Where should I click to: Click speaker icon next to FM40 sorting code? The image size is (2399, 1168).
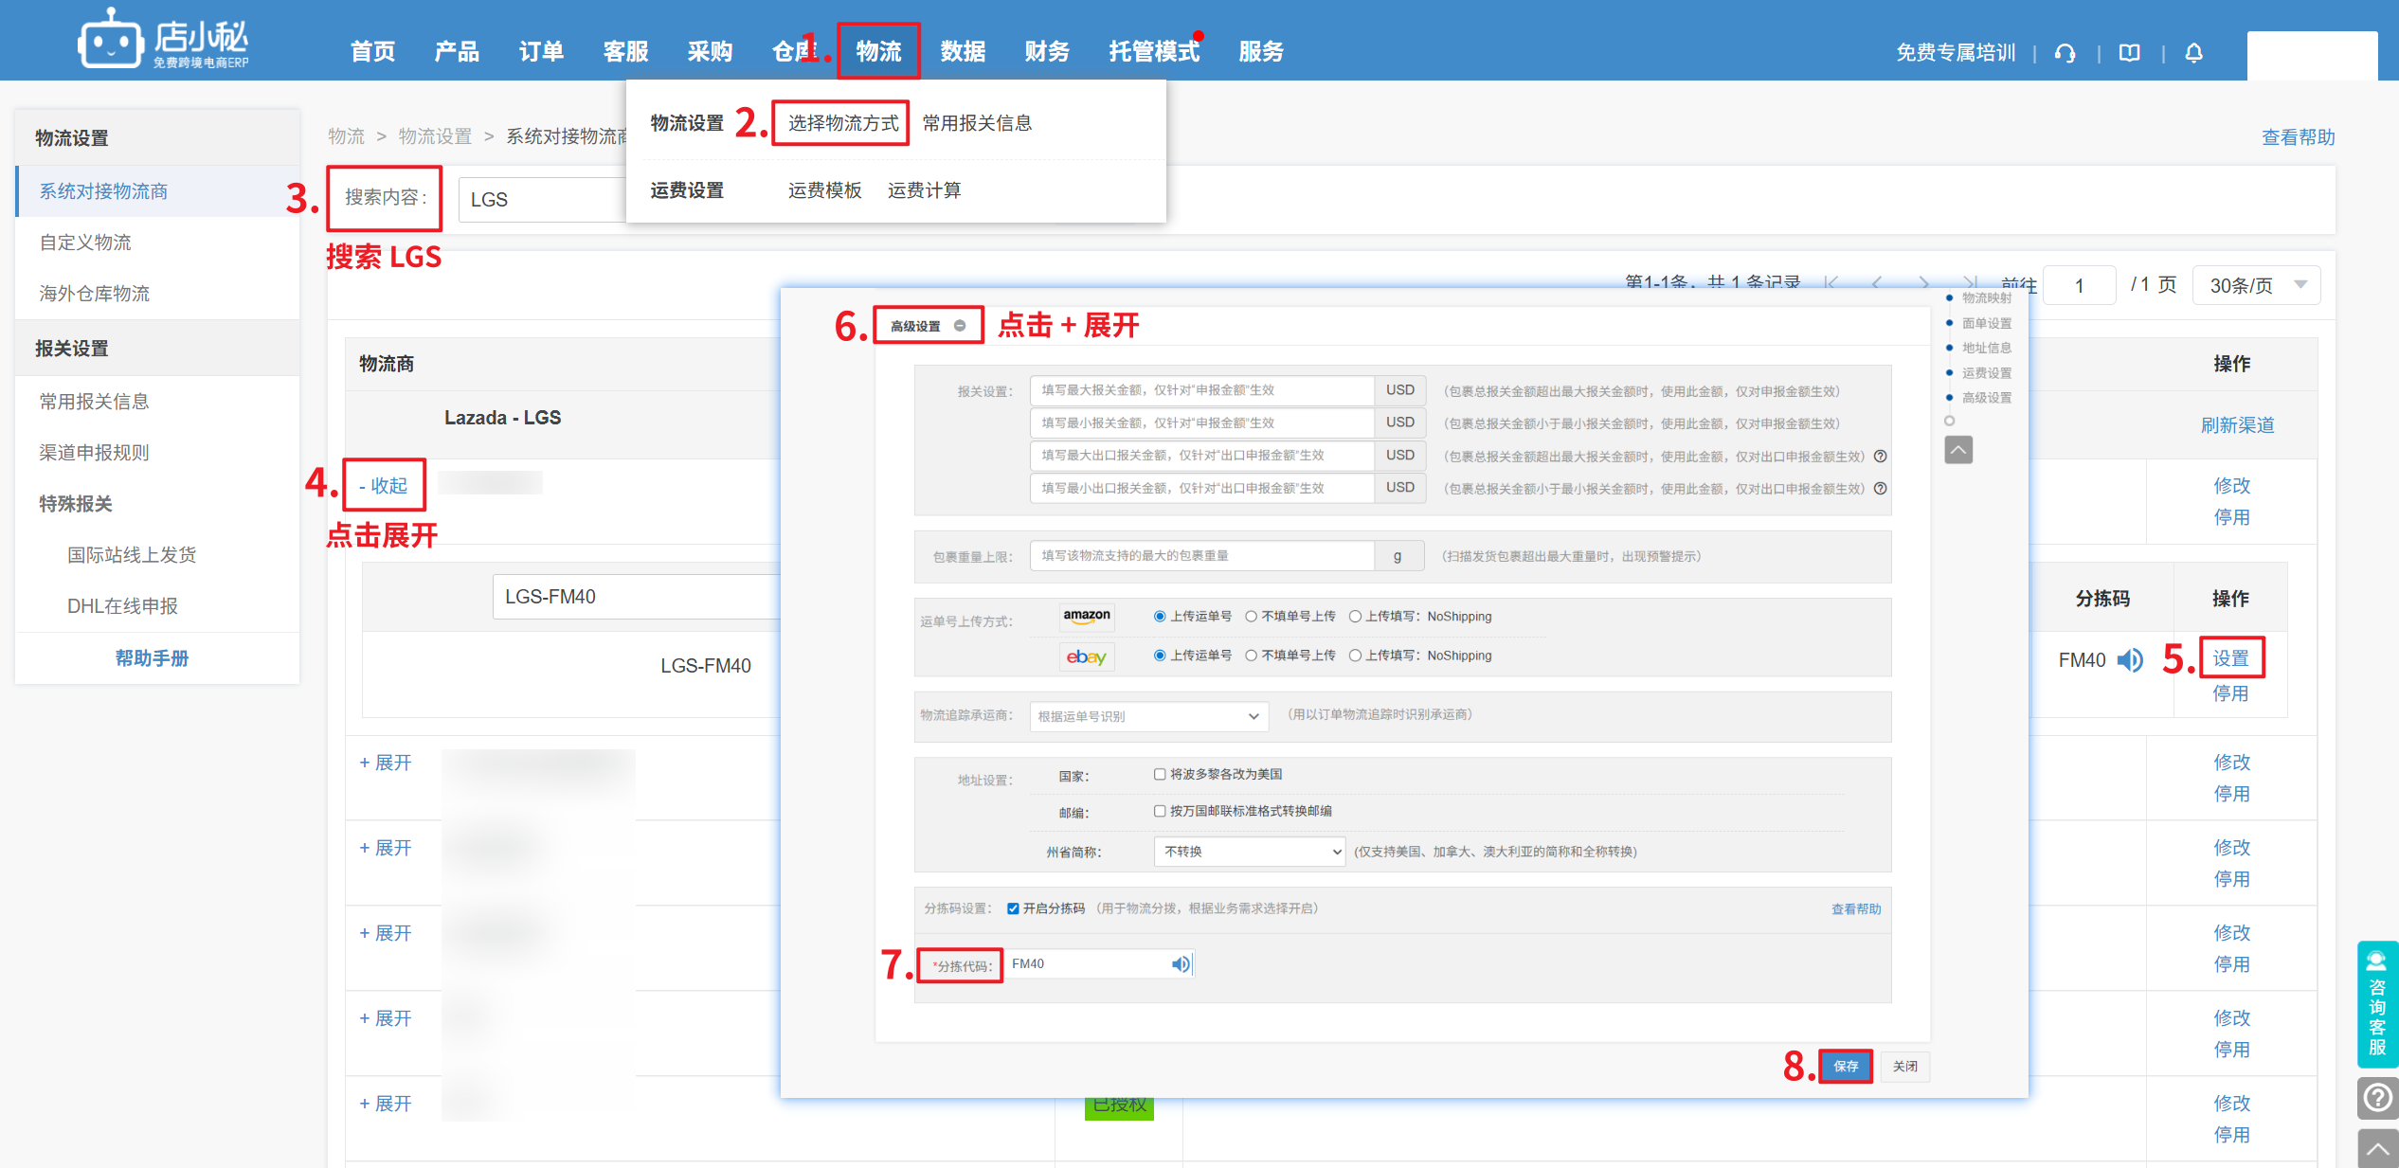(x=2131, y=660)
